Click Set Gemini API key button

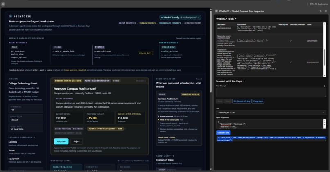(x=242, y=101)
